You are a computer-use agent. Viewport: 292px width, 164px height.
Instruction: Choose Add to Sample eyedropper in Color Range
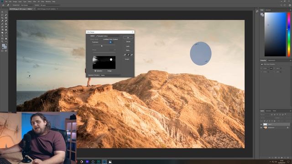(x=128, y=55)
